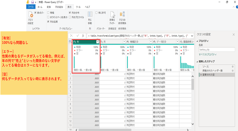This screenshot has width=238, height=131.
Task: Click the table icon at grid corner
Action: (x=70, y=42)
